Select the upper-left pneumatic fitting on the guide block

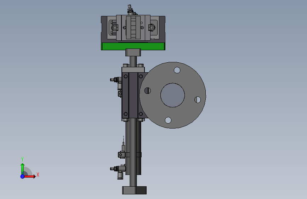click(x=116, y=80)
